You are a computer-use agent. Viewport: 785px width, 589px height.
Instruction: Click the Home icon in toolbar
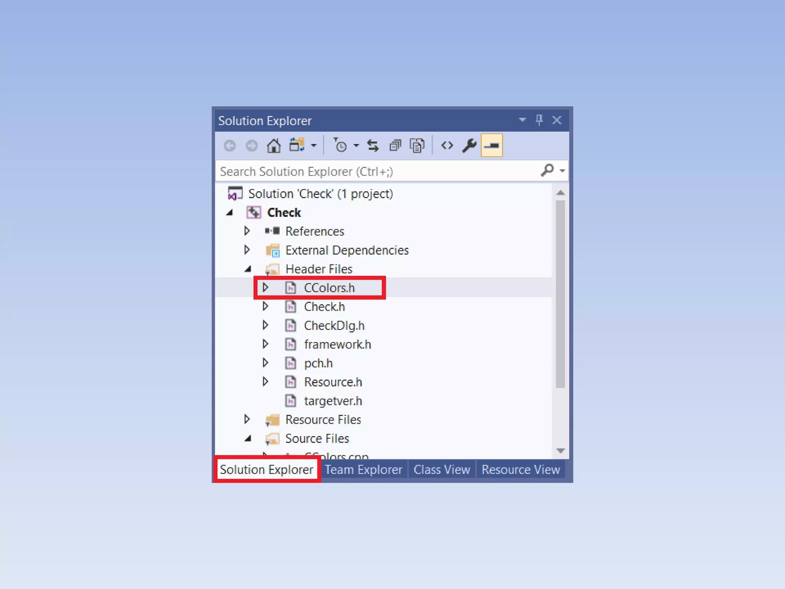(274, 146)
